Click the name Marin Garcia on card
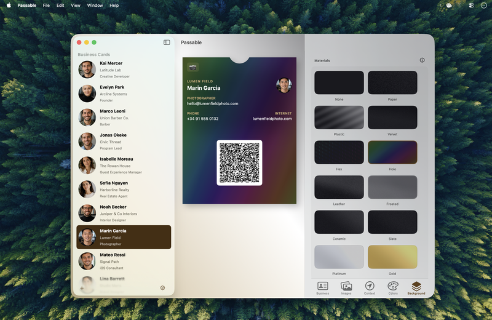The height and width of the screenshot is (320, 492). [204, 88]
